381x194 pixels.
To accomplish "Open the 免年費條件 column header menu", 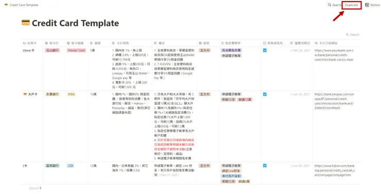I will (240, 43).
